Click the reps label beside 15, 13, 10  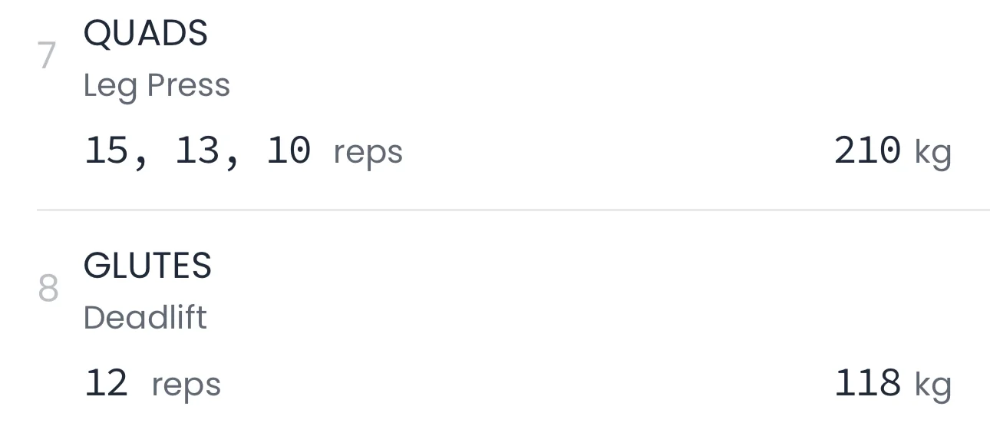[368, 152]
